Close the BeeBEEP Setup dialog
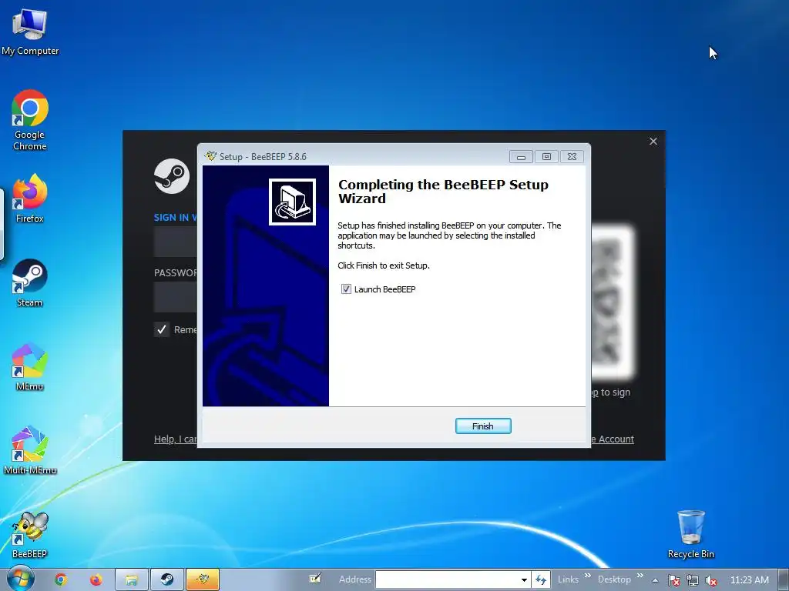Image resolution: width=789 pixels, height=591 pixels. pos(572,157)
